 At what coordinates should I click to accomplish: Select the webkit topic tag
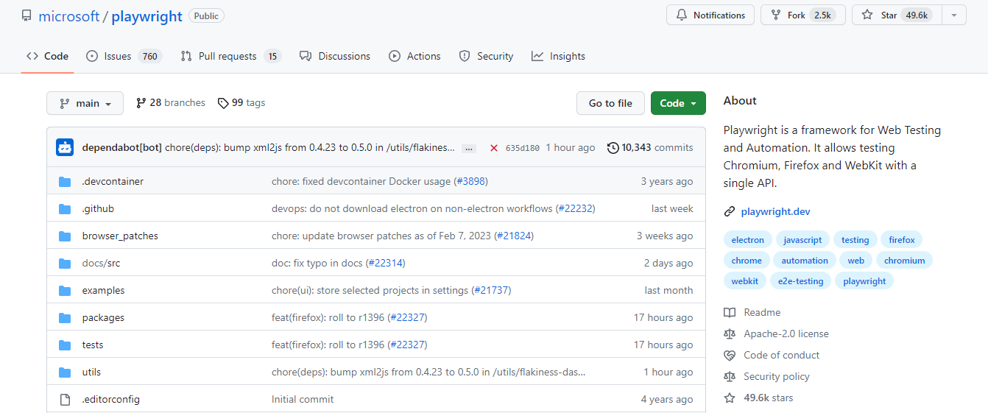point(745,281)
